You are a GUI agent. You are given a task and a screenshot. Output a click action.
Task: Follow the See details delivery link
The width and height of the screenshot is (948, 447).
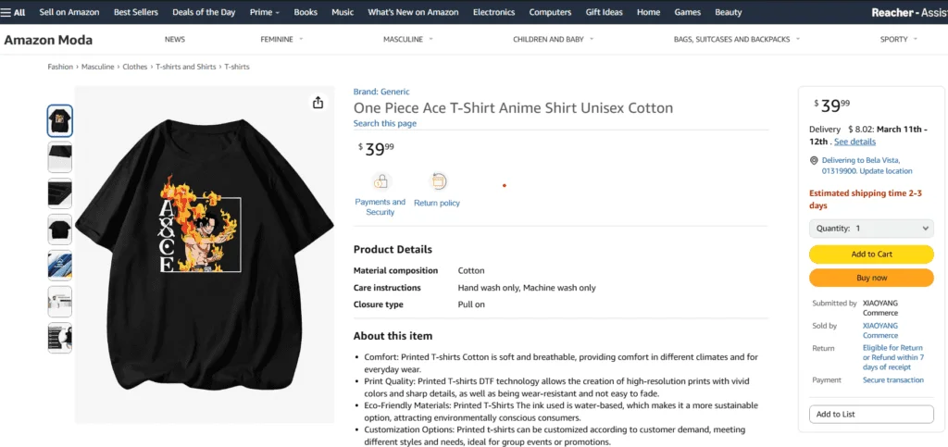coord(854,142)
